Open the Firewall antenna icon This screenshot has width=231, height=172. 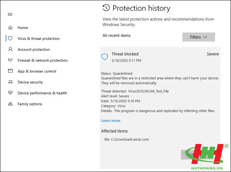point(10,60)
